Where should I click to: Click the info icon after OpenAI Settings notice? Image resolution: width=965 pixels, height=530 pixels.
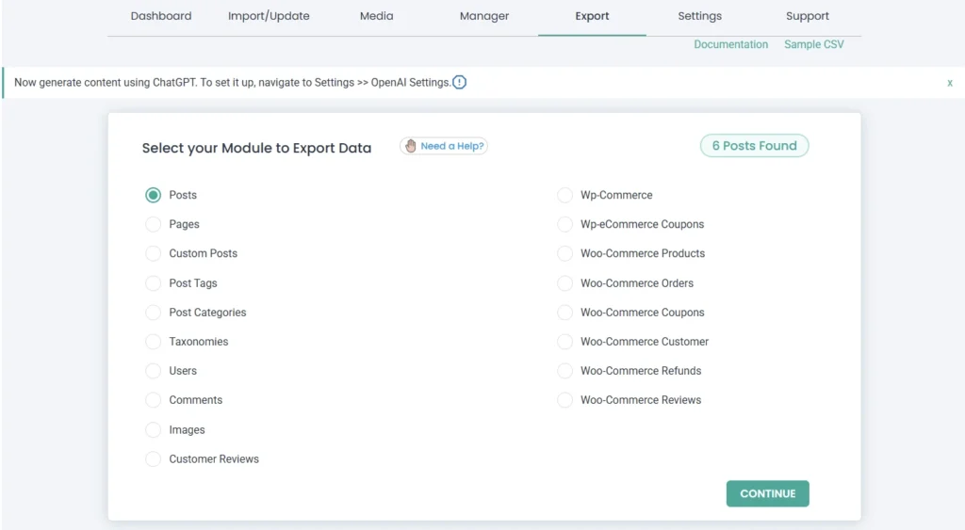459,82
